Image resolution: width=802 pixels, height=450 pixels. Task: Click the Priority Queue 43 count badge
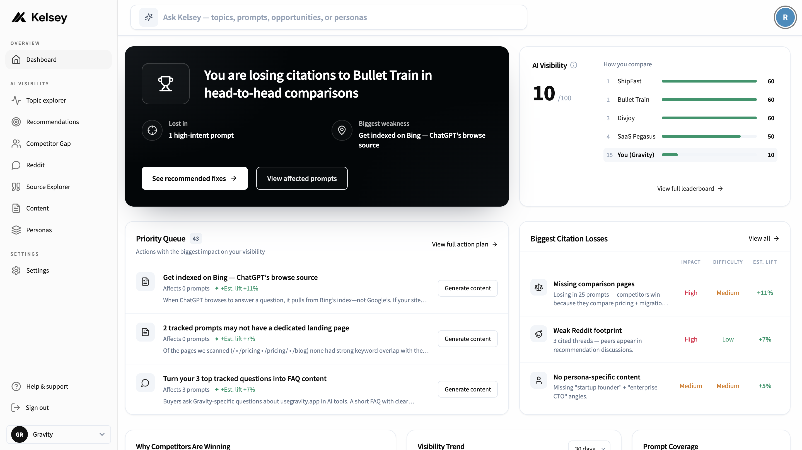coord(195,239)
